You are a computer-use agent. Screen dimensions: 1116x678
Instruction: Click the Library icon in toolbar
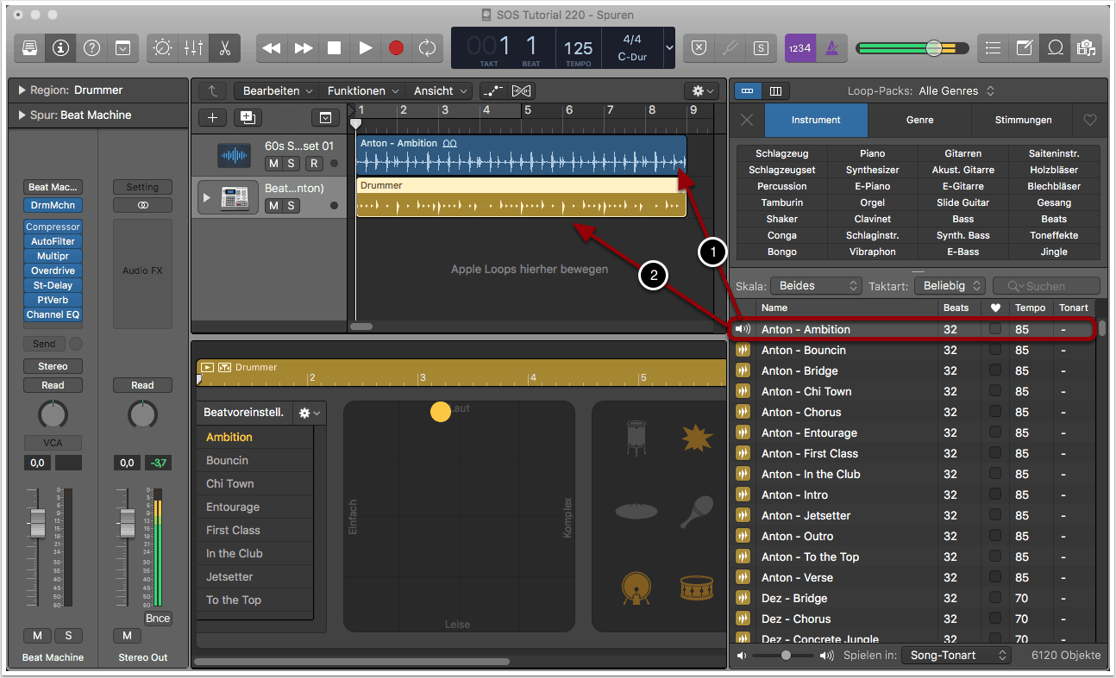click(x=30, y=48)
